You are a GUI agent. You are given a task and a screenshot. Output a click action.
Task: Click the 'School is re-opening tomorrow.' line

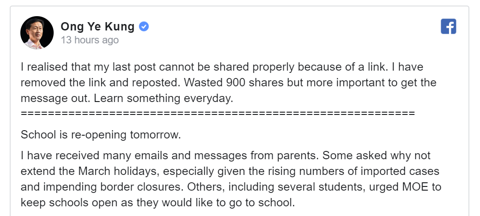(x=100, y=135)
